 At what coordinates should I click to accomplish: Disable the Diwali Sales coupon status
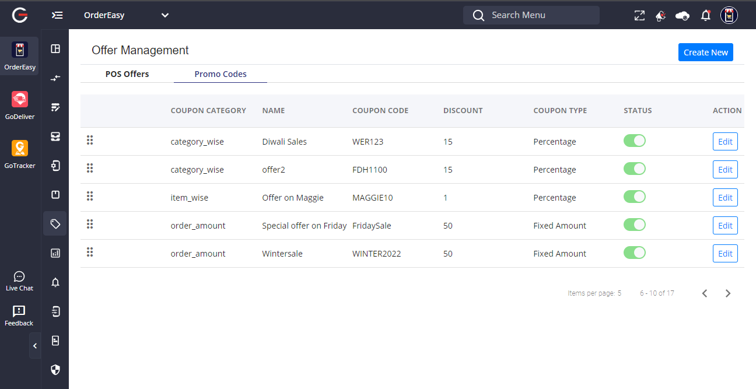[x=635, y=141]
